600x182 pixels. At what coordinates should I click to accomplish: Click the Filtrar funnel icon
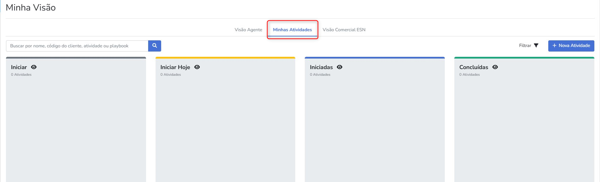536,46
